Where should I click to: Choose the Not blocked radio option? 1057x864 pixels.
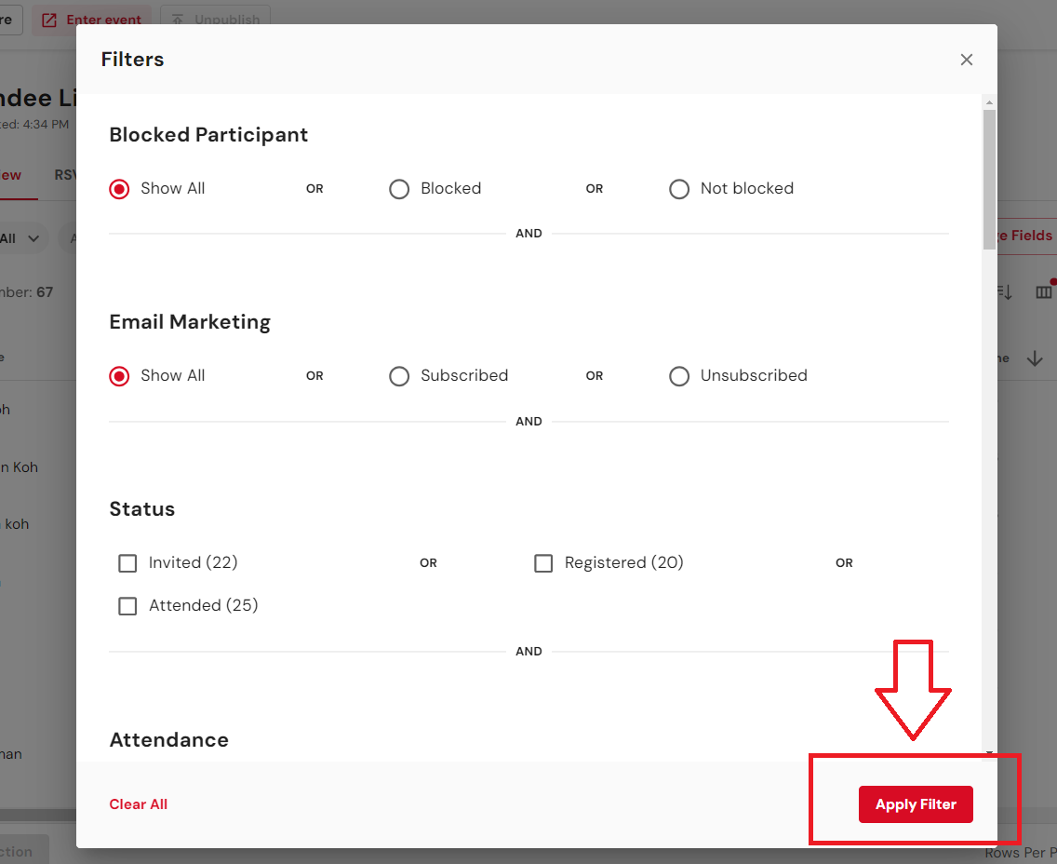679,189
